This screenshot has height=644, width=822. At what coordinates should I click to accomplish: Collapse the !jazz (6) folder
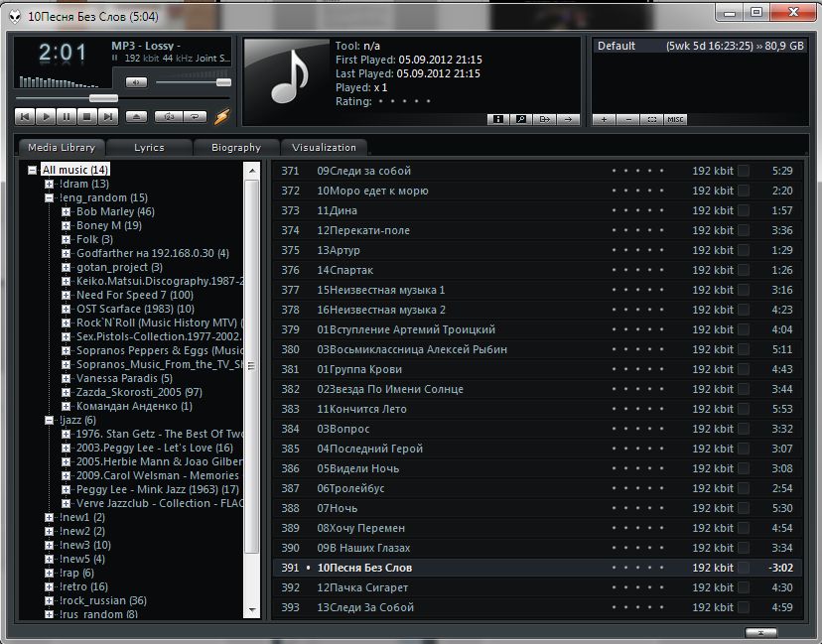pyautogui.click(x=49, y=421)
